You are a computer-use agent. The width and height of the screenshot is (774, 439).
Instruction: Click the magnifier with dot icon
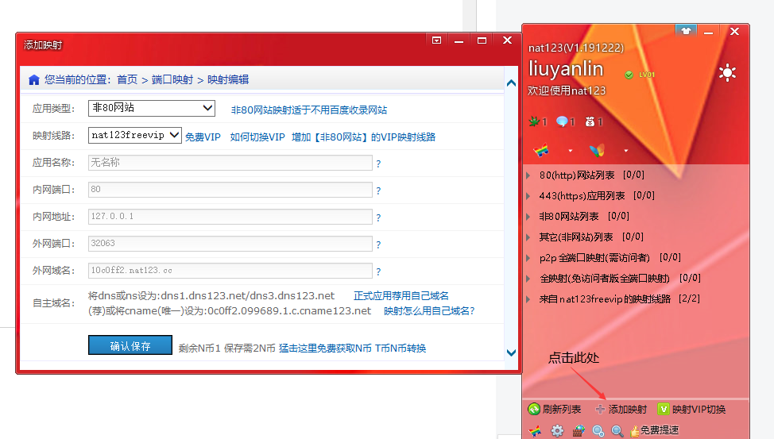pos(598,431)
